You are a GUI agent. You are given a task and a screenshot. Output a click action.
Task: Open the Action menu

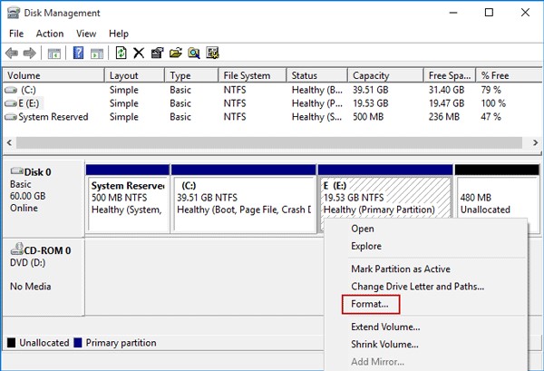[x=50, y=34]
